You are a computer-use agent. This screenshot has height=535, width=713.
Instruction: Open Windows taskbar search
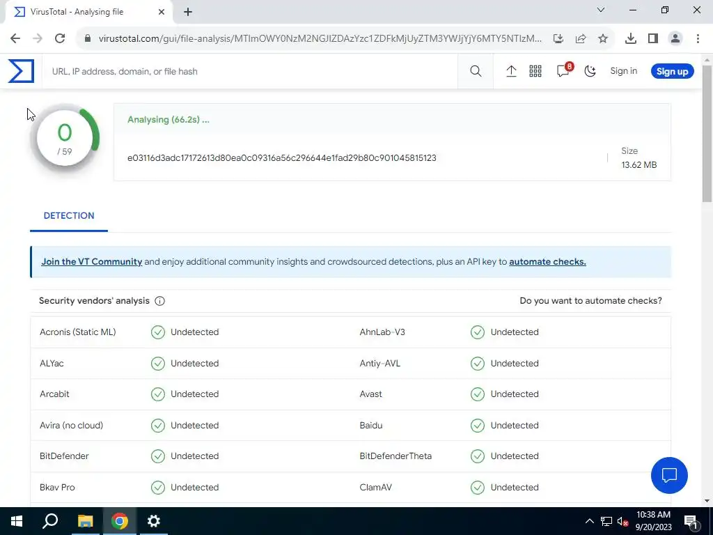tap(50, 521)
